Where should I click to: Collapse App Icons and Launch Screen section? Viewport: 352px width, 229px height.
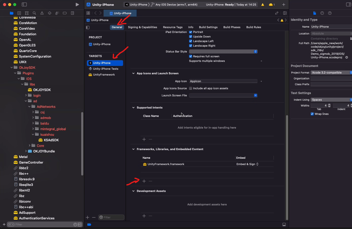(133, 73)
